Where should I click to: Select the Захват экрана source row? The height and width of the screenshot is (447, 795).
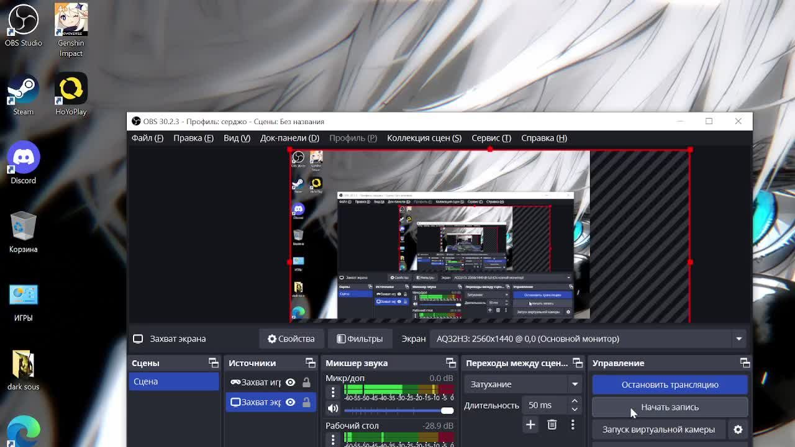point(271,402)
